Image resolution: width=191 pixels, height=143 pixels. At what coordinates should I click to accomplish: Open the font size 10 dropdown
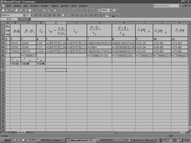click(32, 15)
